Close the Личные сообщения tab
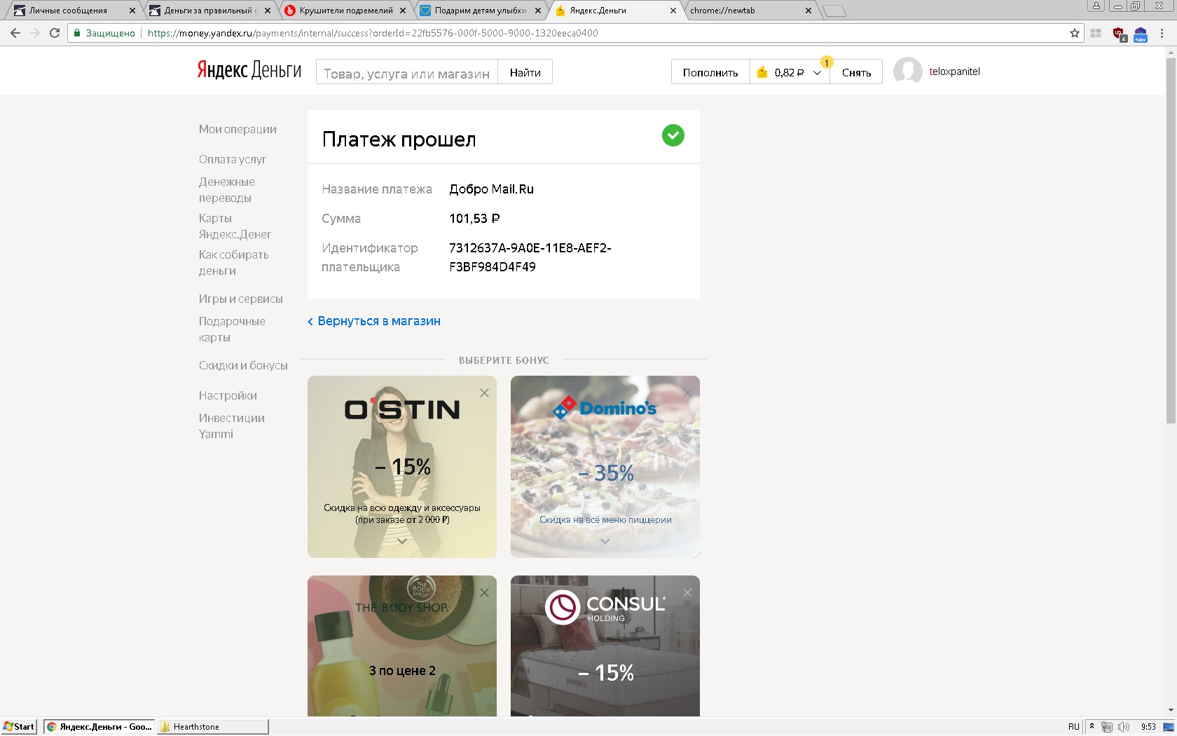The image size is (1177, 736). [x=132, y=11]
